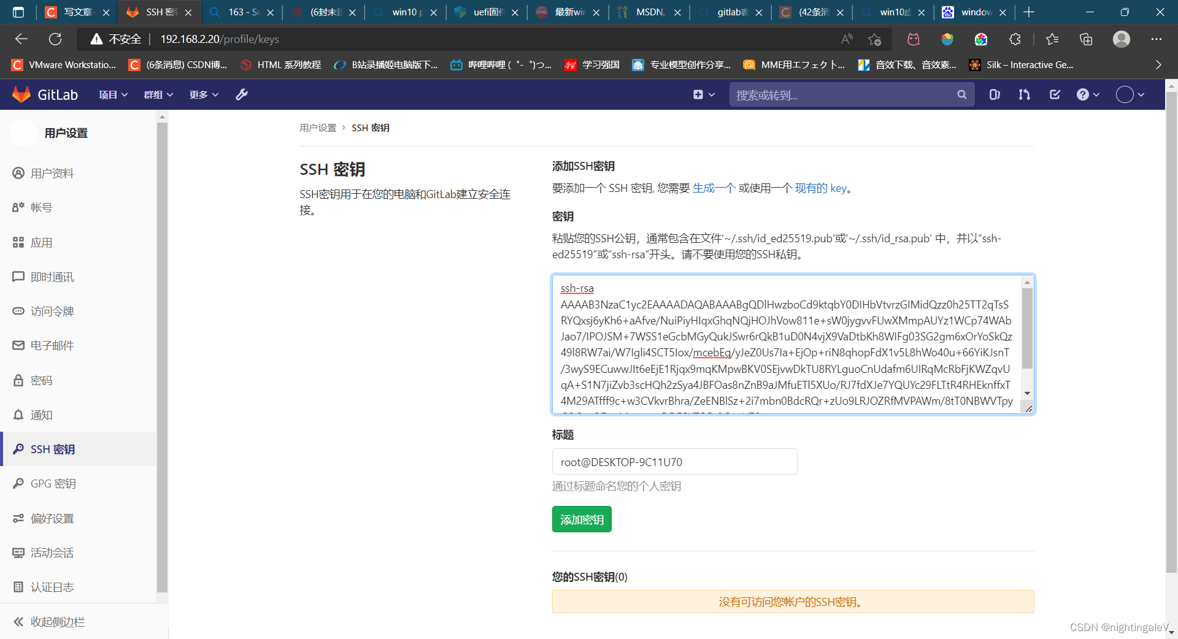
Task: Open browser extensions puzzle icon
Action: [1015, 39]
